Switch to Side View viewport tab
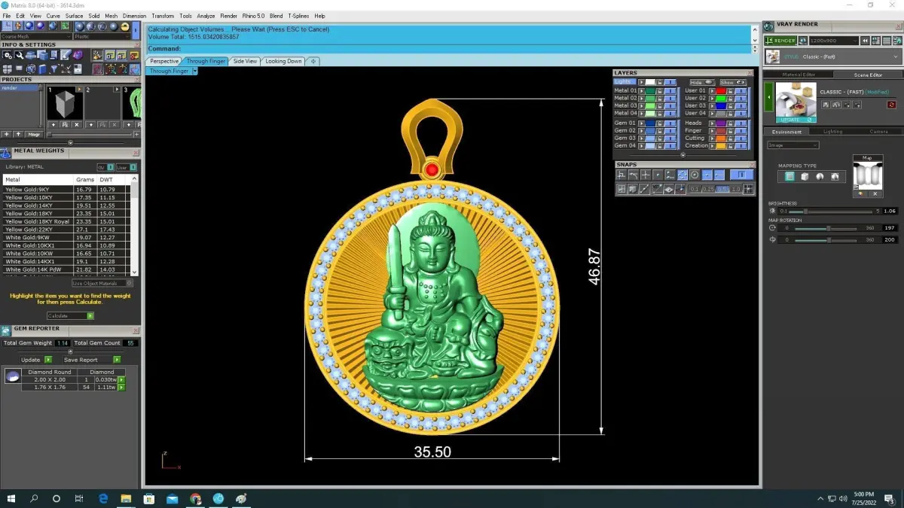 (x=245, y=61)
